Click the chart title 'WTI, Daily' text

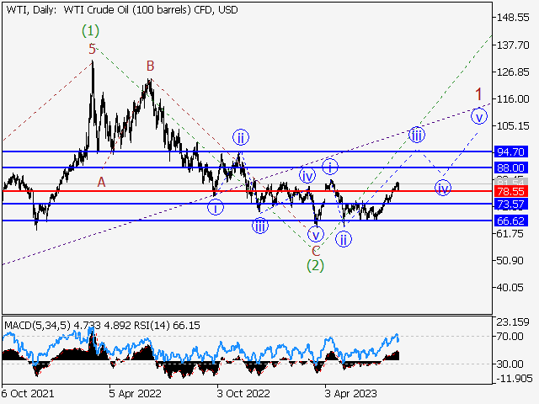pyautogui.click(x=31, y=10)
